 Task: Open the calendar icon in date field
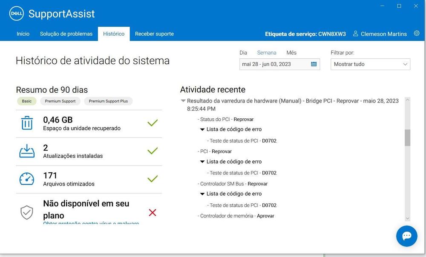click(x=314, y=64)
